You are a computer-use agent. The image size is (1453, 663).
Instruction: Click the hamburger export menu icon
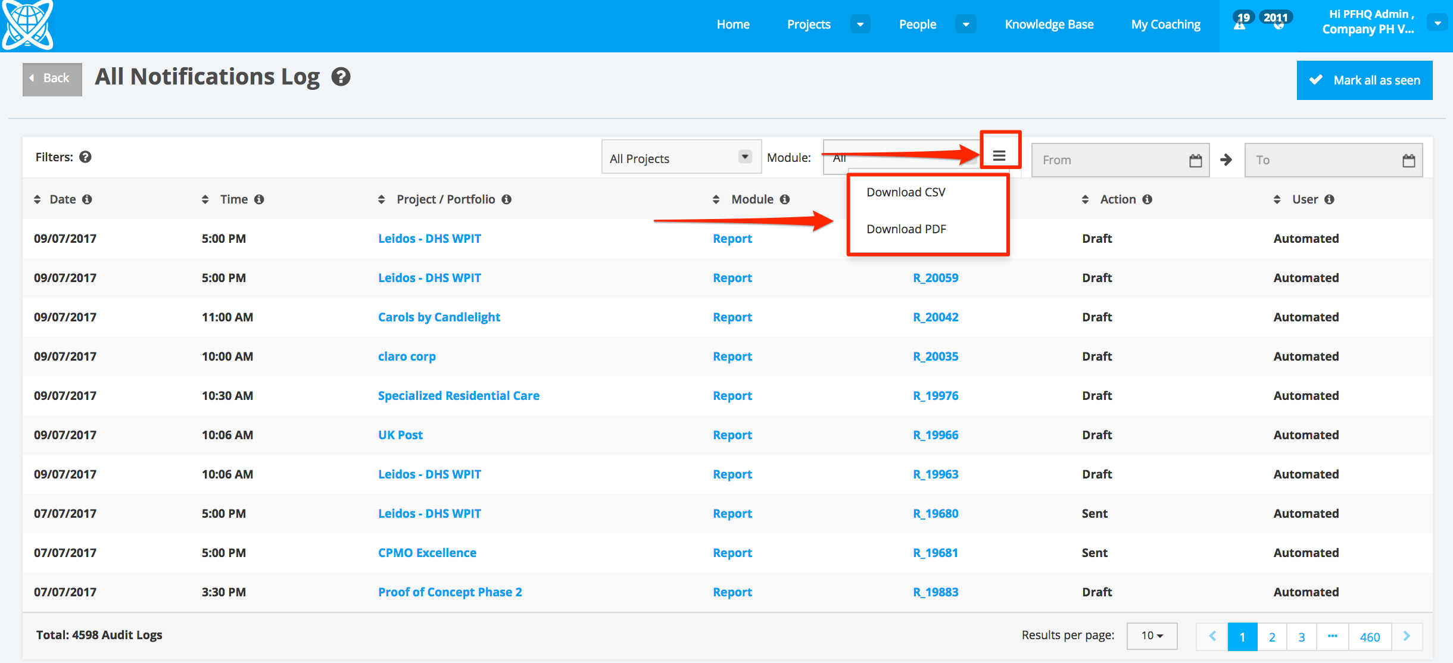pos(999,156)
